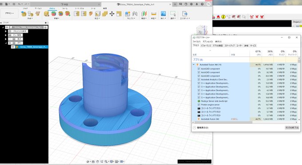Click the first split-panel icon in modify group
The image size is (302, 165).
coord(76,14)
